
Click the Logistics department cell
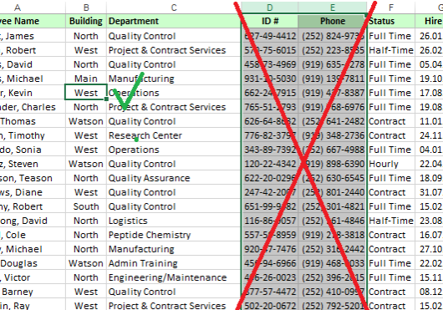pyautogui.click(x=174, y=221)
